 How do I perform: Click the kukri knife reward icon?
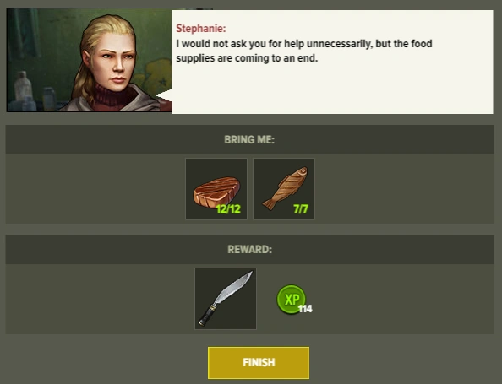(226, 299)
